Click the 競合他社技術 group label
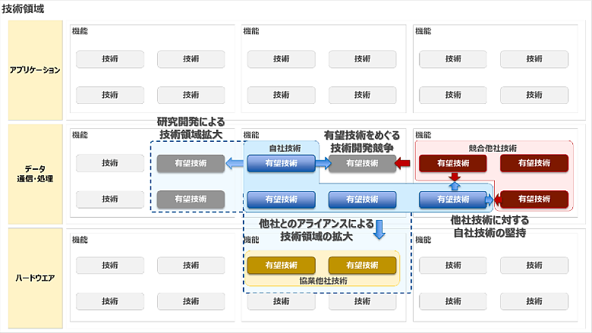The image size is (592, 333). [493, 148]
